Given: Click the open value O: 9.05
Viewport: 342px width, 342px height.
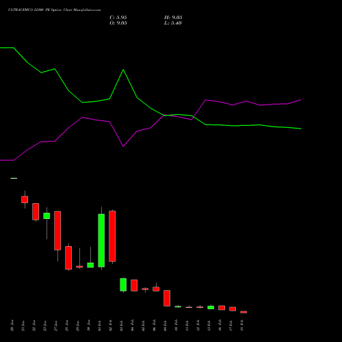Looking at the screenshot, I should [x=118, y=23].
